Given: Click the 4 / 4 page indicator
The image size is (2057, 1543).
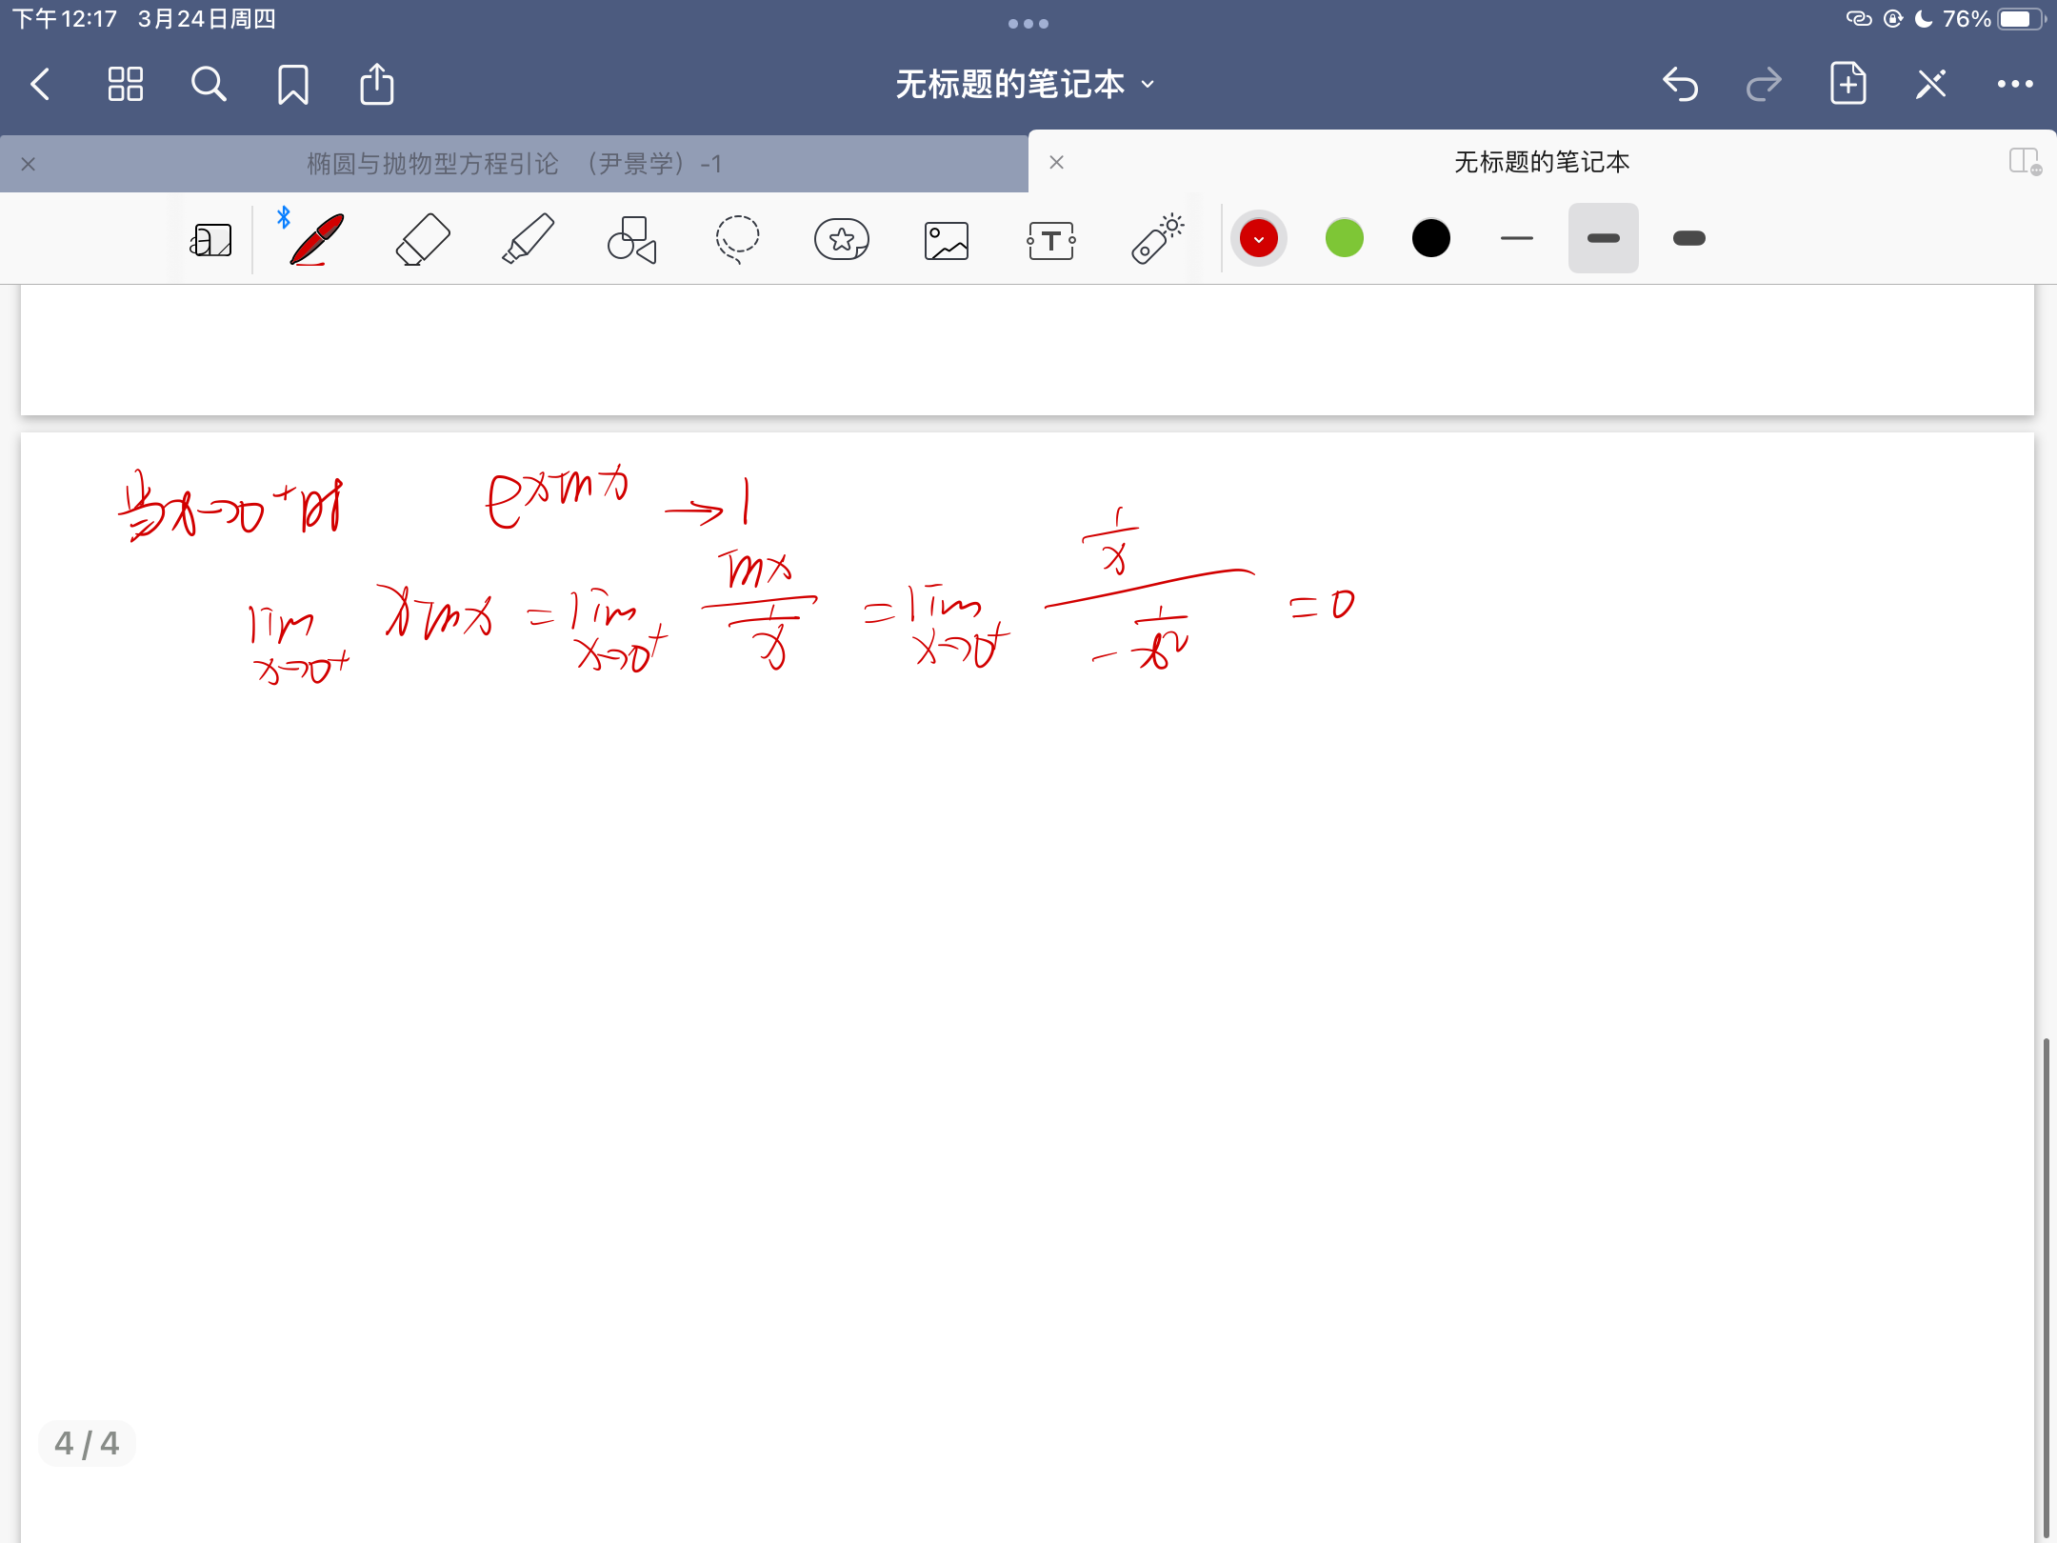Looking at the screenshot, I should click(x=87, y=1443).
